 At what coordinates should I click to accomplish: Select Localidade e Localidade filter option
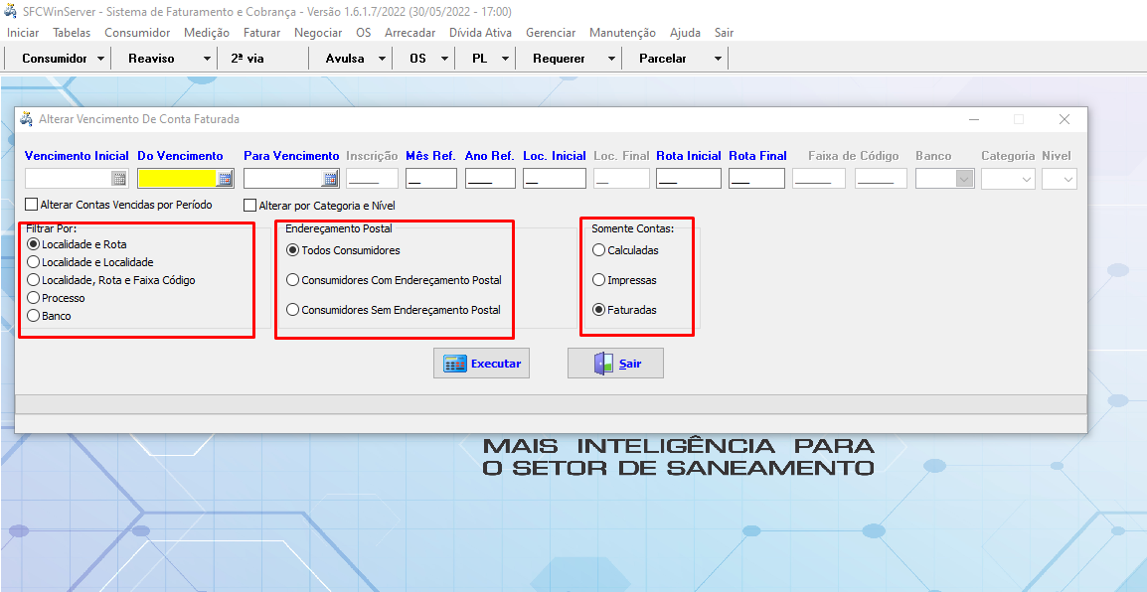(34, 262)
